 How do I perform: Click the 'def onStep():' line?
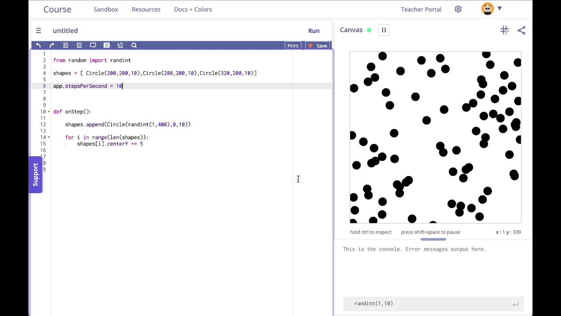[72, 112]
